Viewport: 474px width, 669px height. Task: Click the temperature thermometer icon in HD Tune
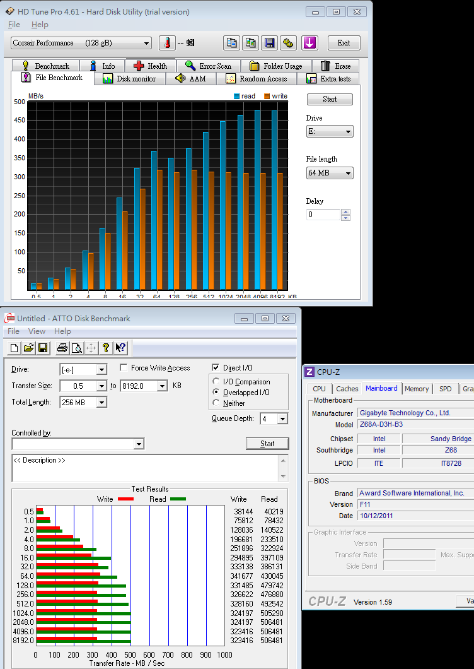168,43
